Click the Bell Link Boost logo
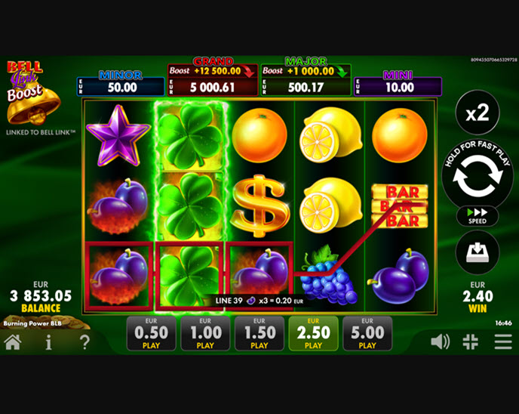 tap(32, 93)
